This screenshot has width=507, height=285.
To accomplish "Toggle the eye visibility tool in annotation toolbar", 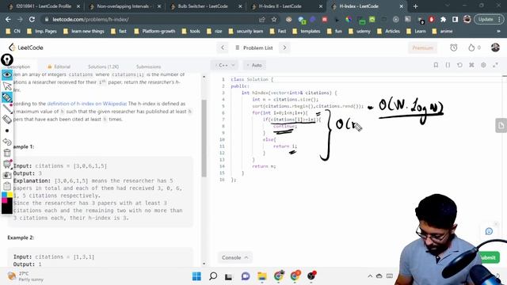I will point(7,74).
